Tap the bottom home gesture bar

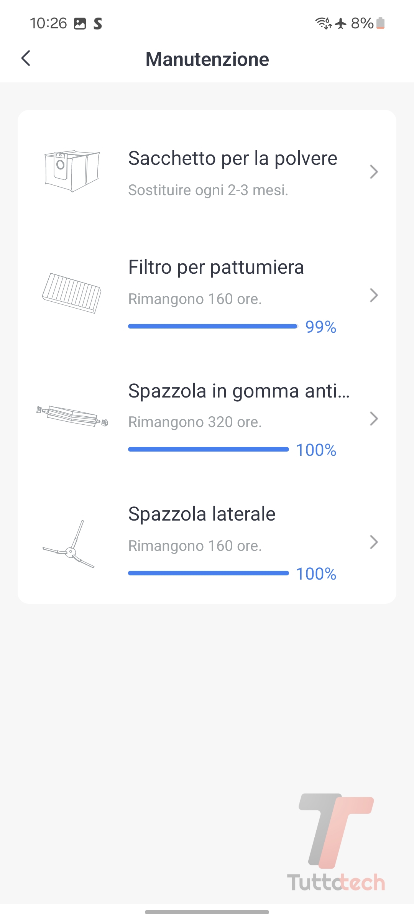(207, 912)
